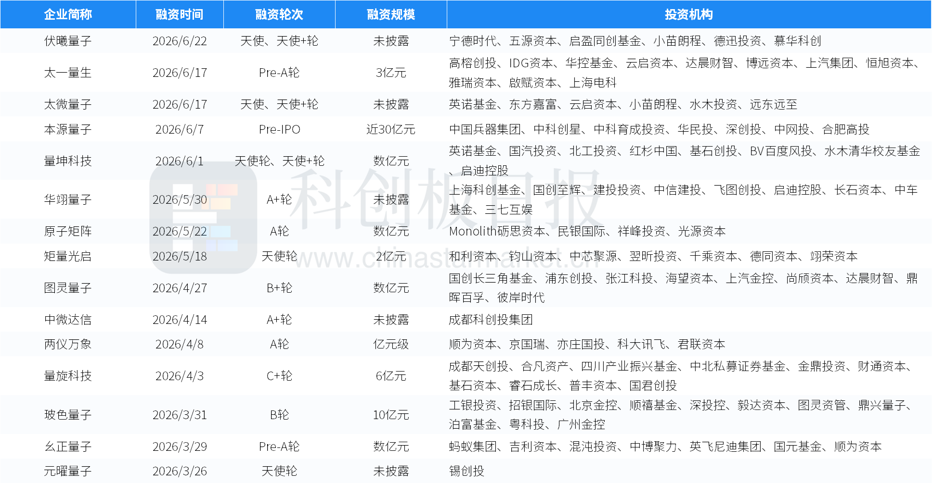
Task: Select the 本源量子 company cell
Action: tap(68, 129)
